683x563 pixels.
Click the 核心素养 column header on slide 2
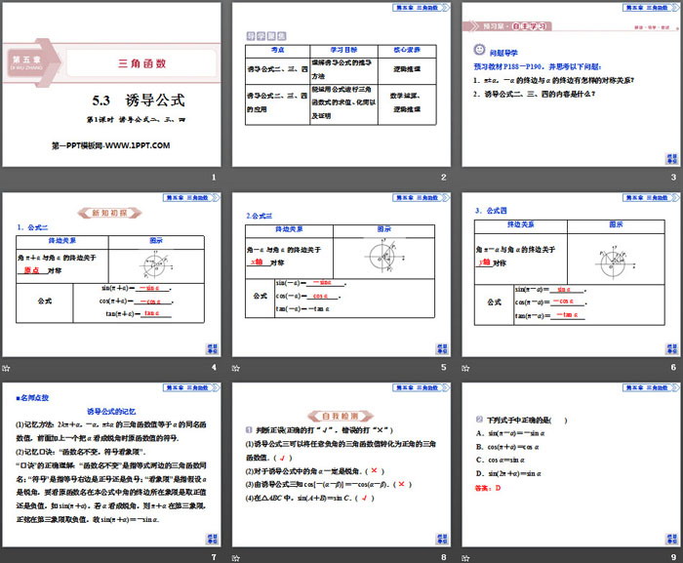pyautogui.click(x=407, y=50)
